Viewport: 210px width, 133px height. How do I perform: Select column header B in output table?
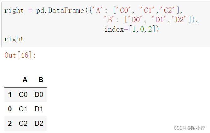point(41,80)
